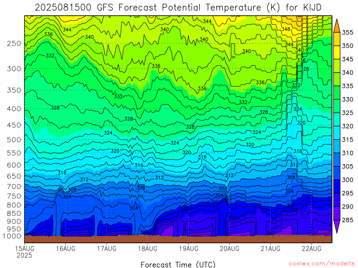
Task: Select the 250 pressure level axis label
Action: click(x=14, y=43)
